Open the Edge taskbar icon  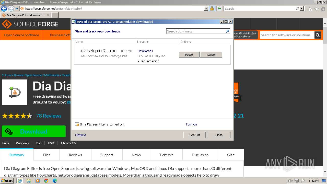[55, 181]
